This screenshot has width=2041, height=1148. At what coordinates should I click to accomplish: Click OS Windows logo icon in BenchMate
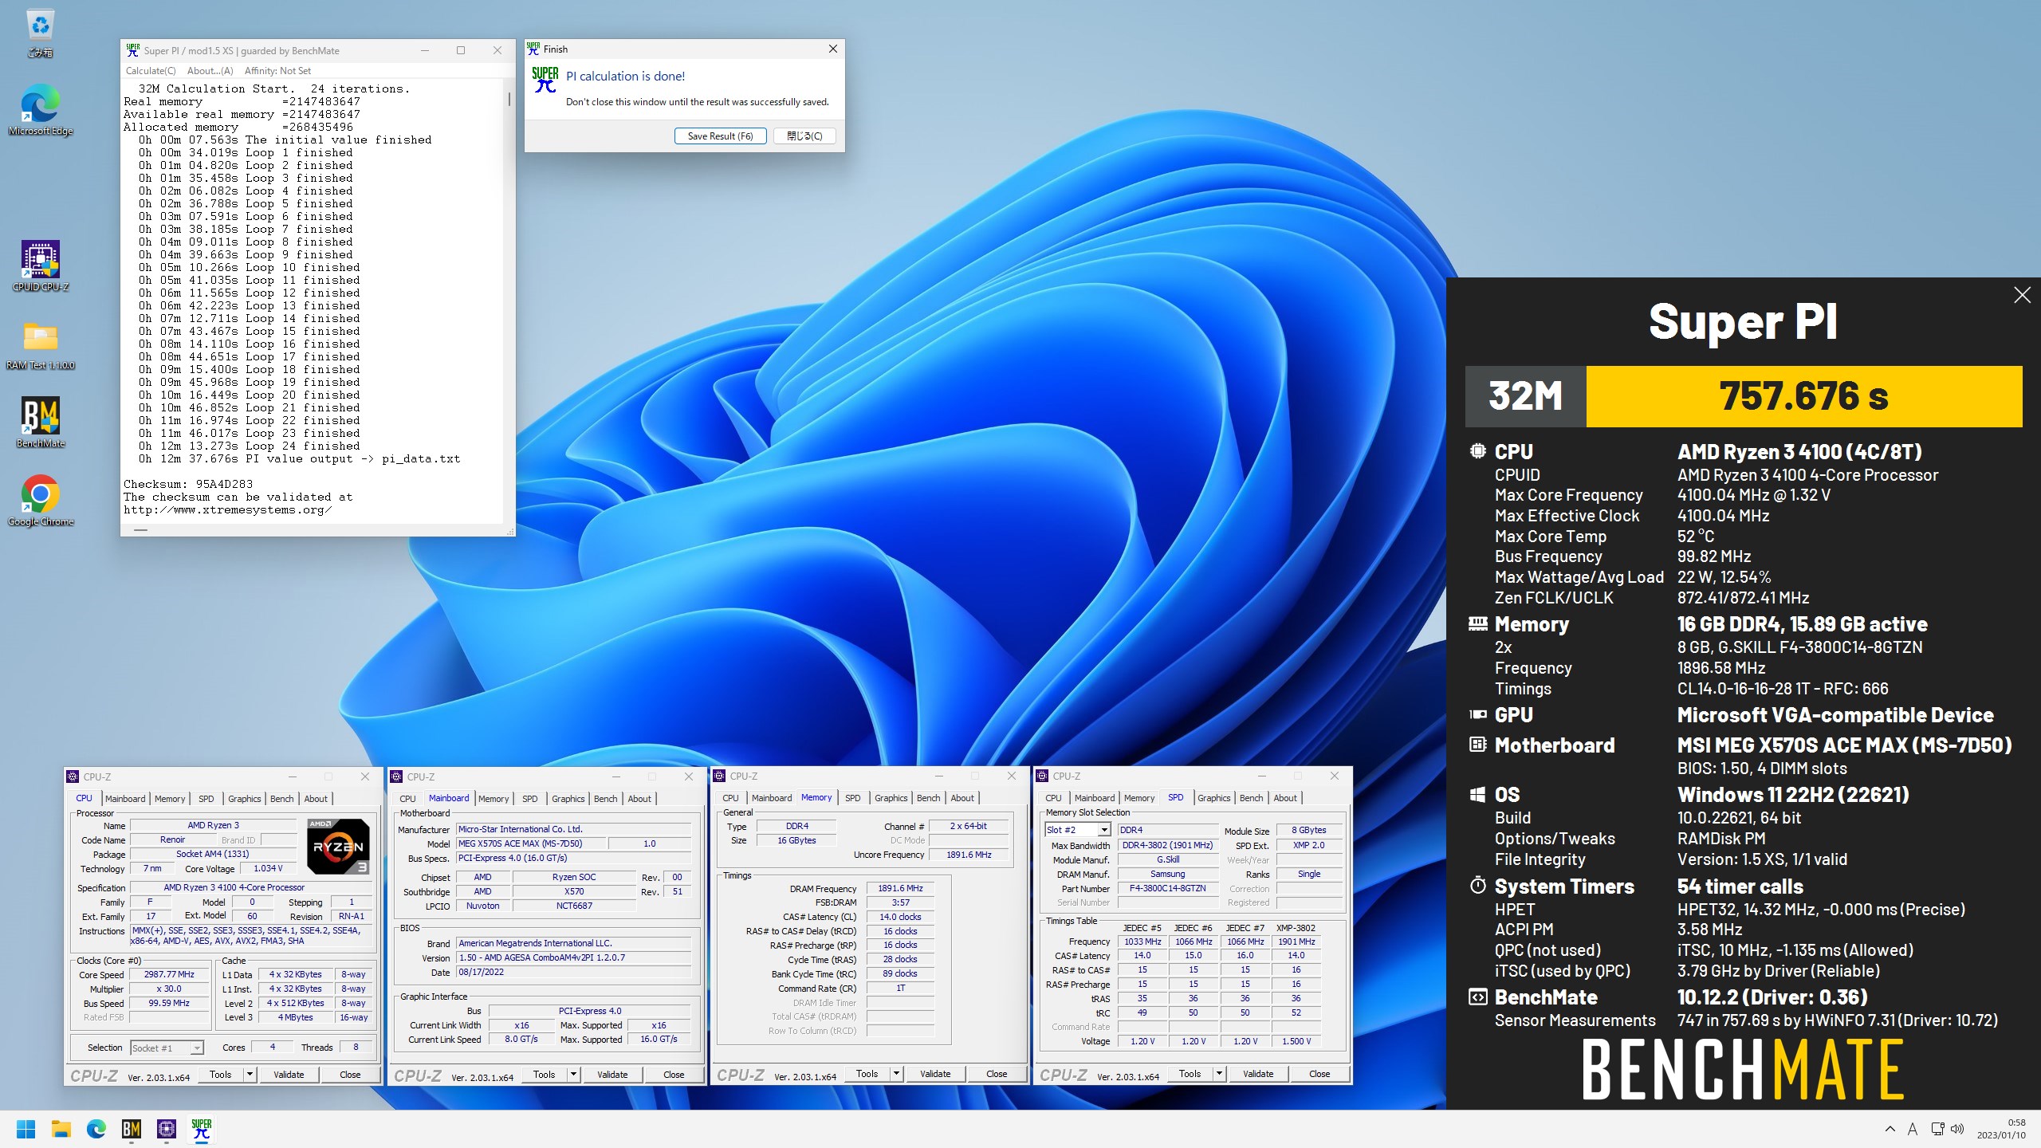(1477, 795)
